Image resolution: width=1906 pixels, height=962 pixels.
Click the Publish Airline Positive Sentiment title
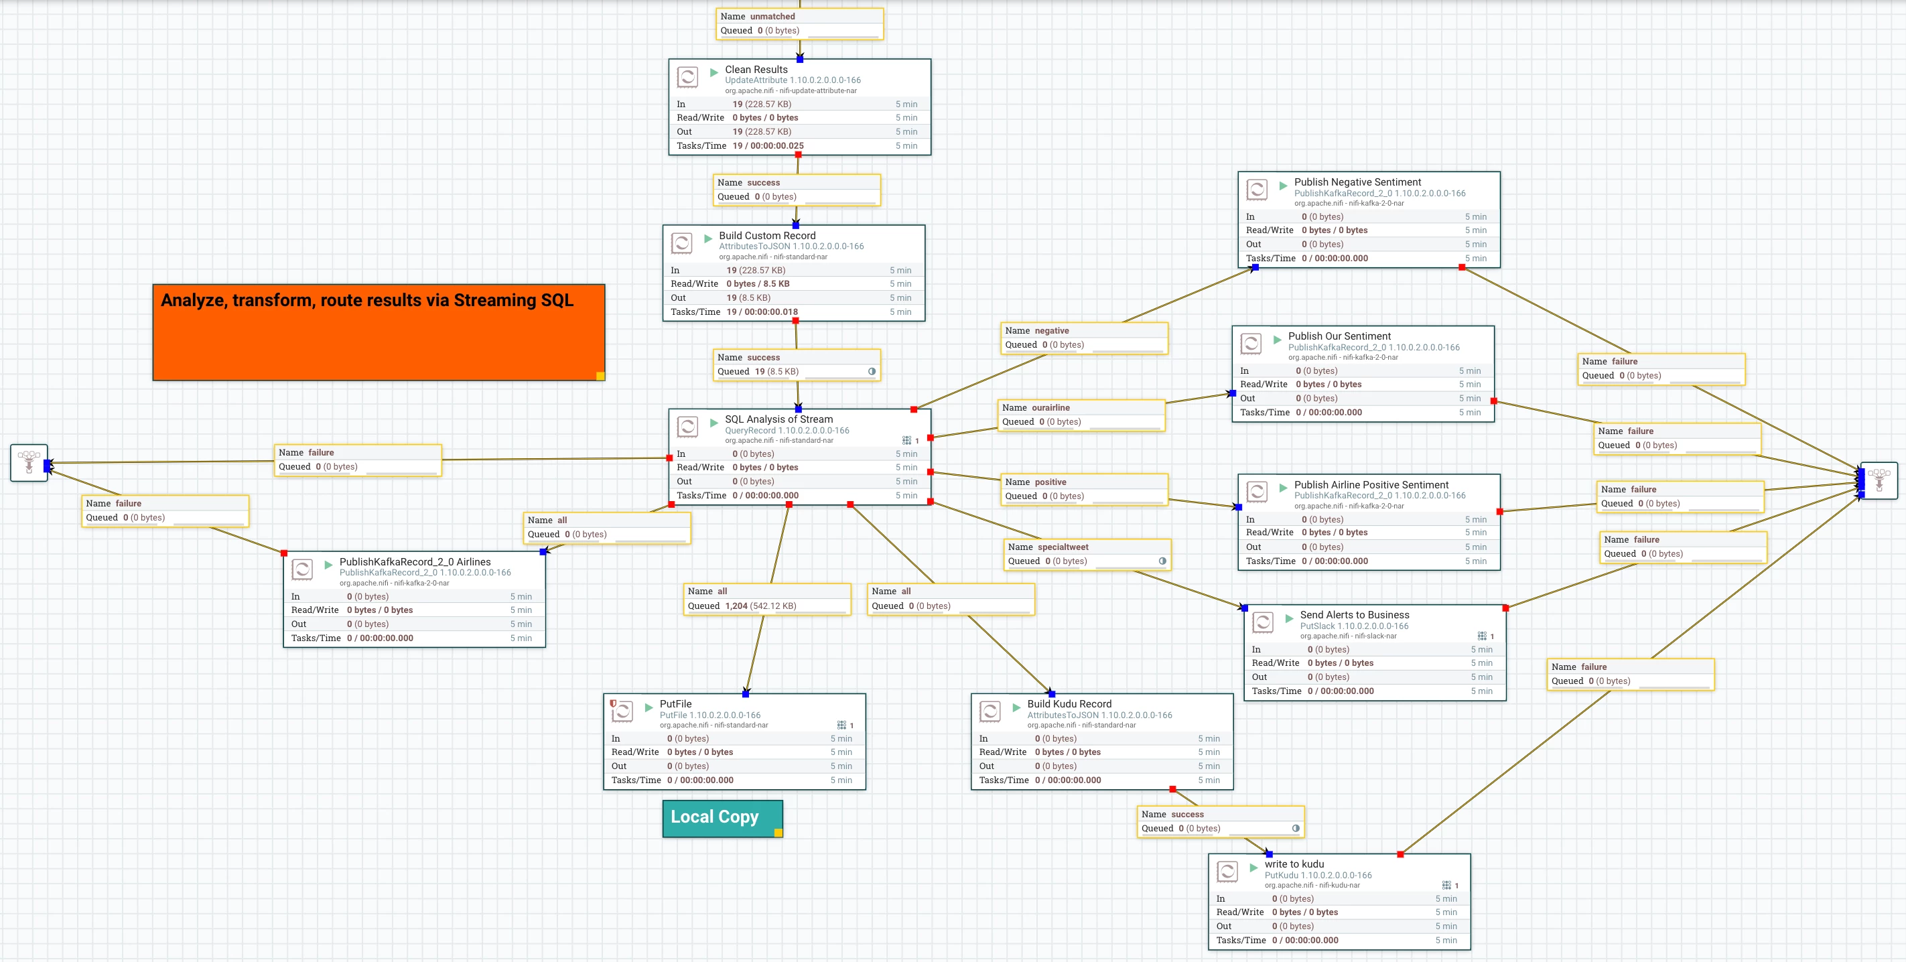click(1371, 485)
